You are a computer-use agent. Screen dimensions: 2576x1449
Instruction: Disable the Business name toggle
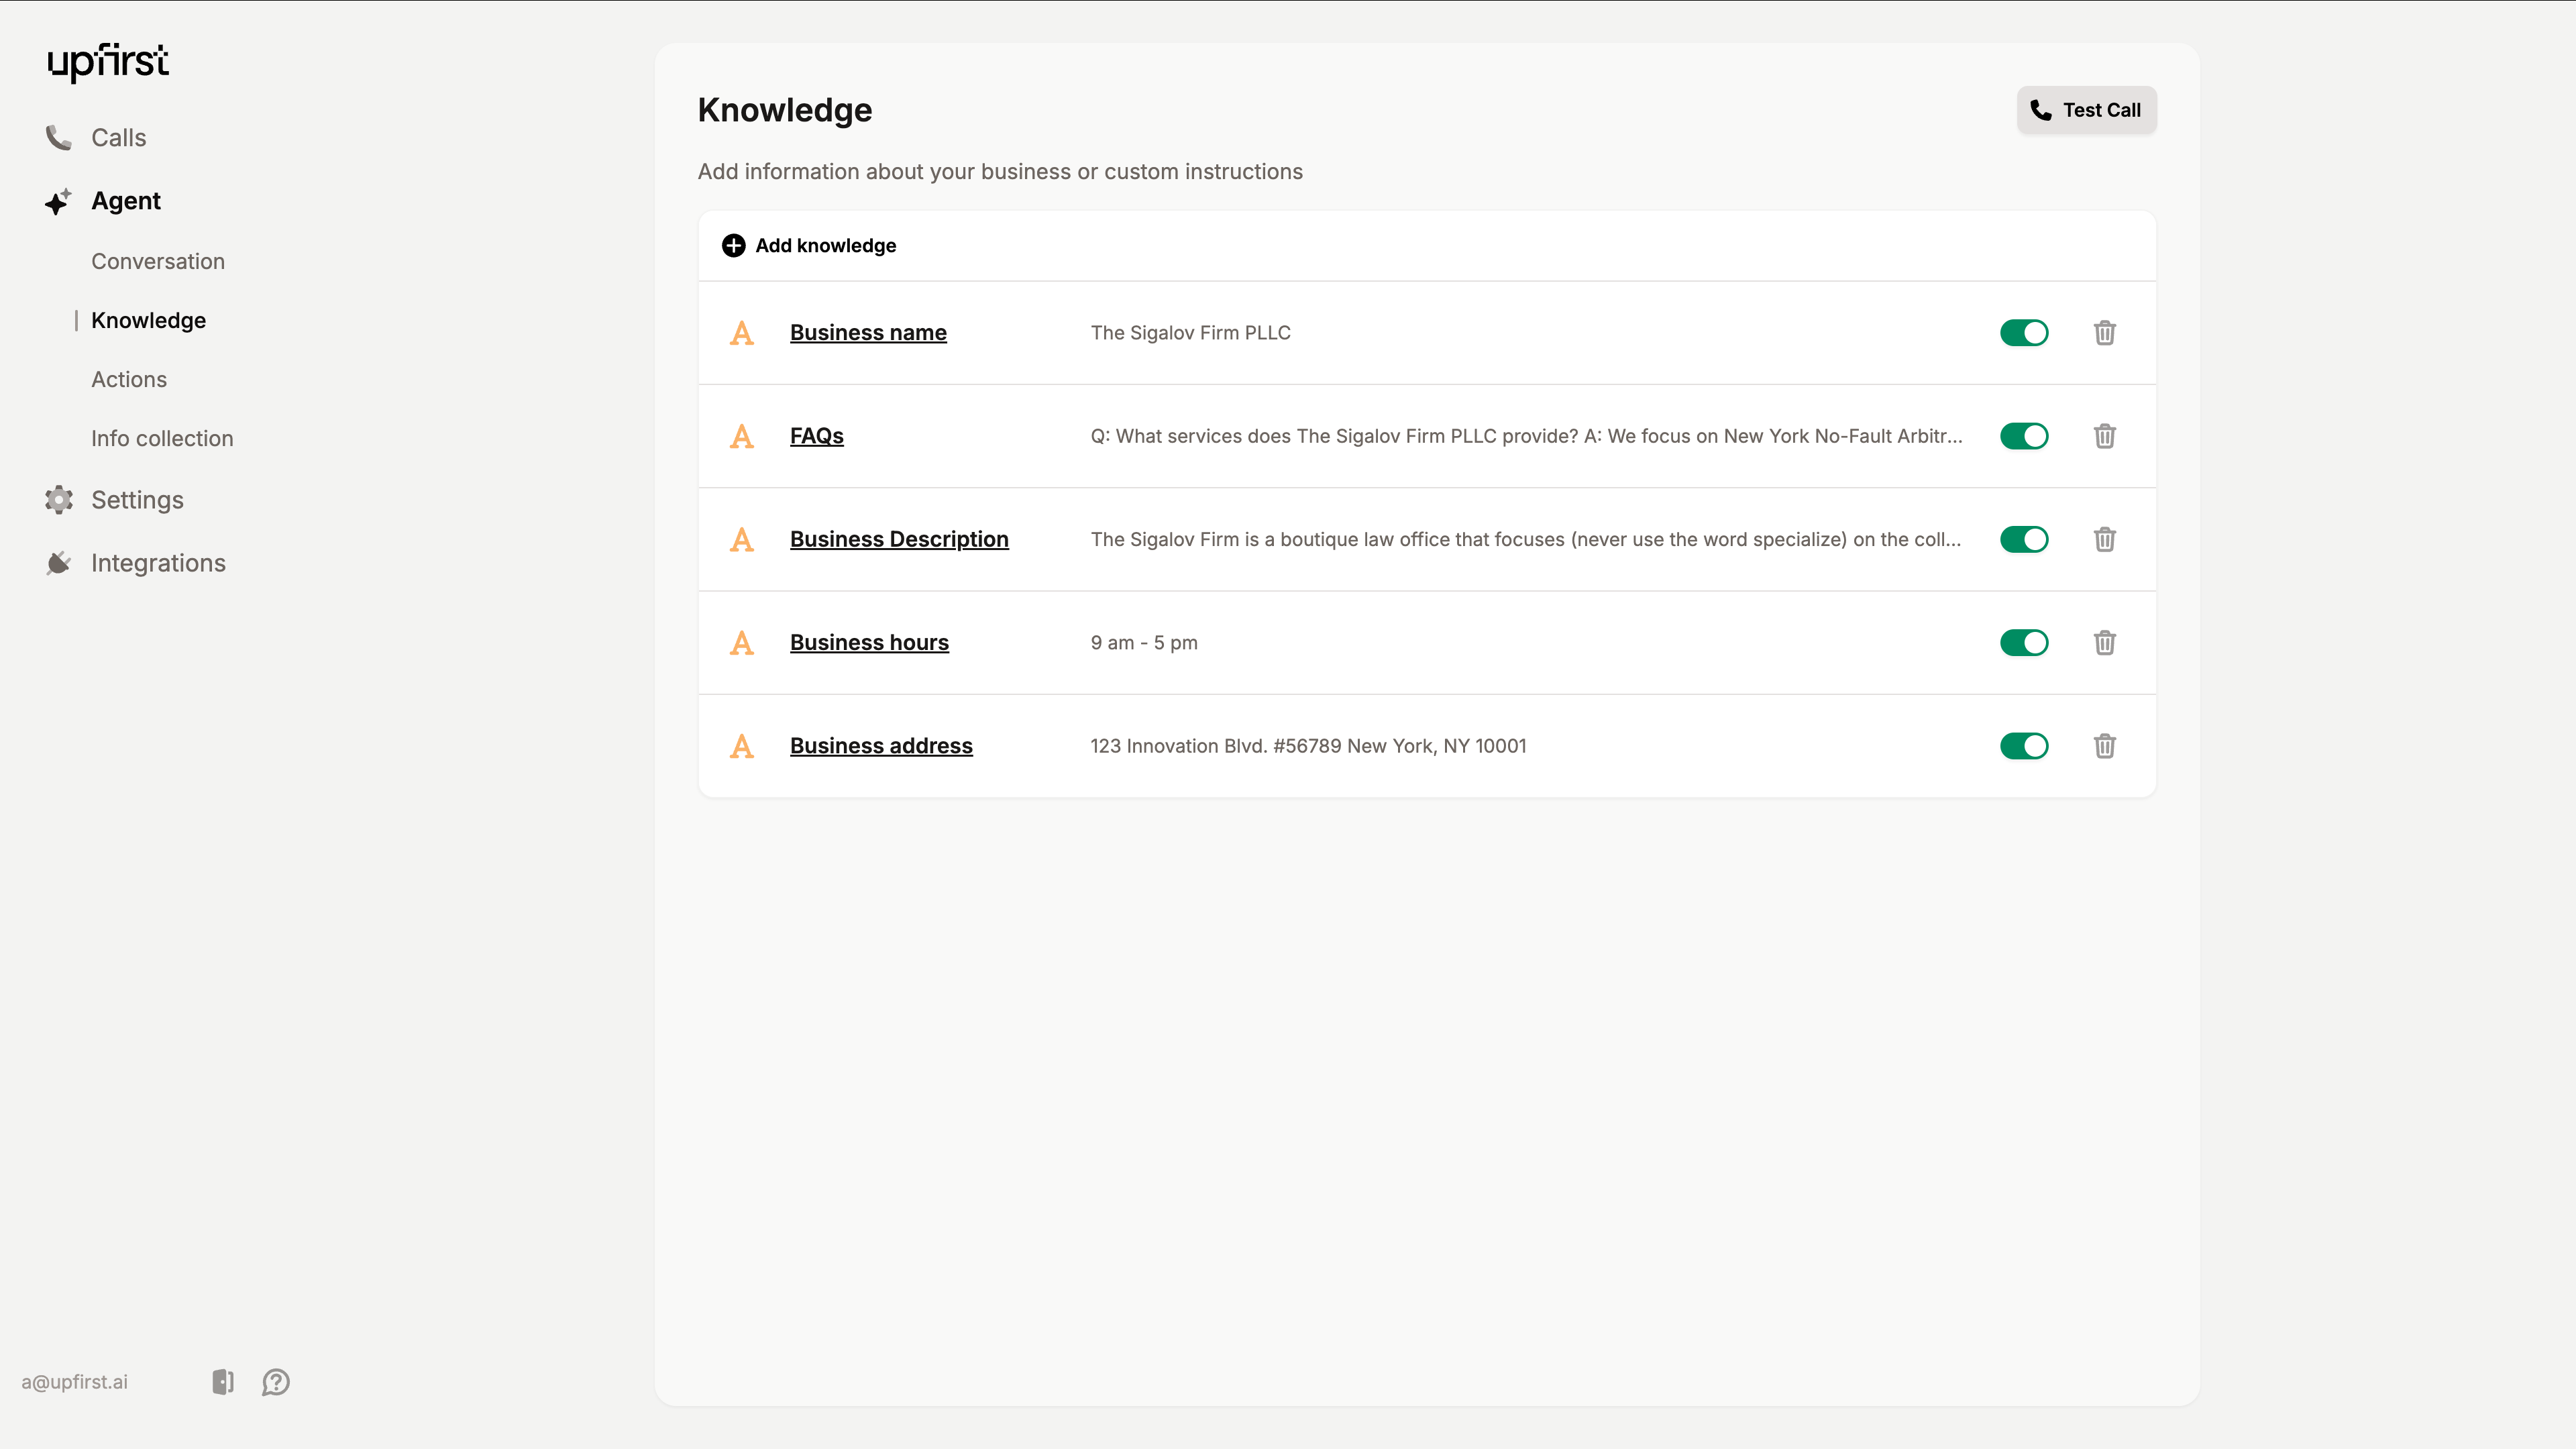pyautogui.click(x=2024, y=333)
